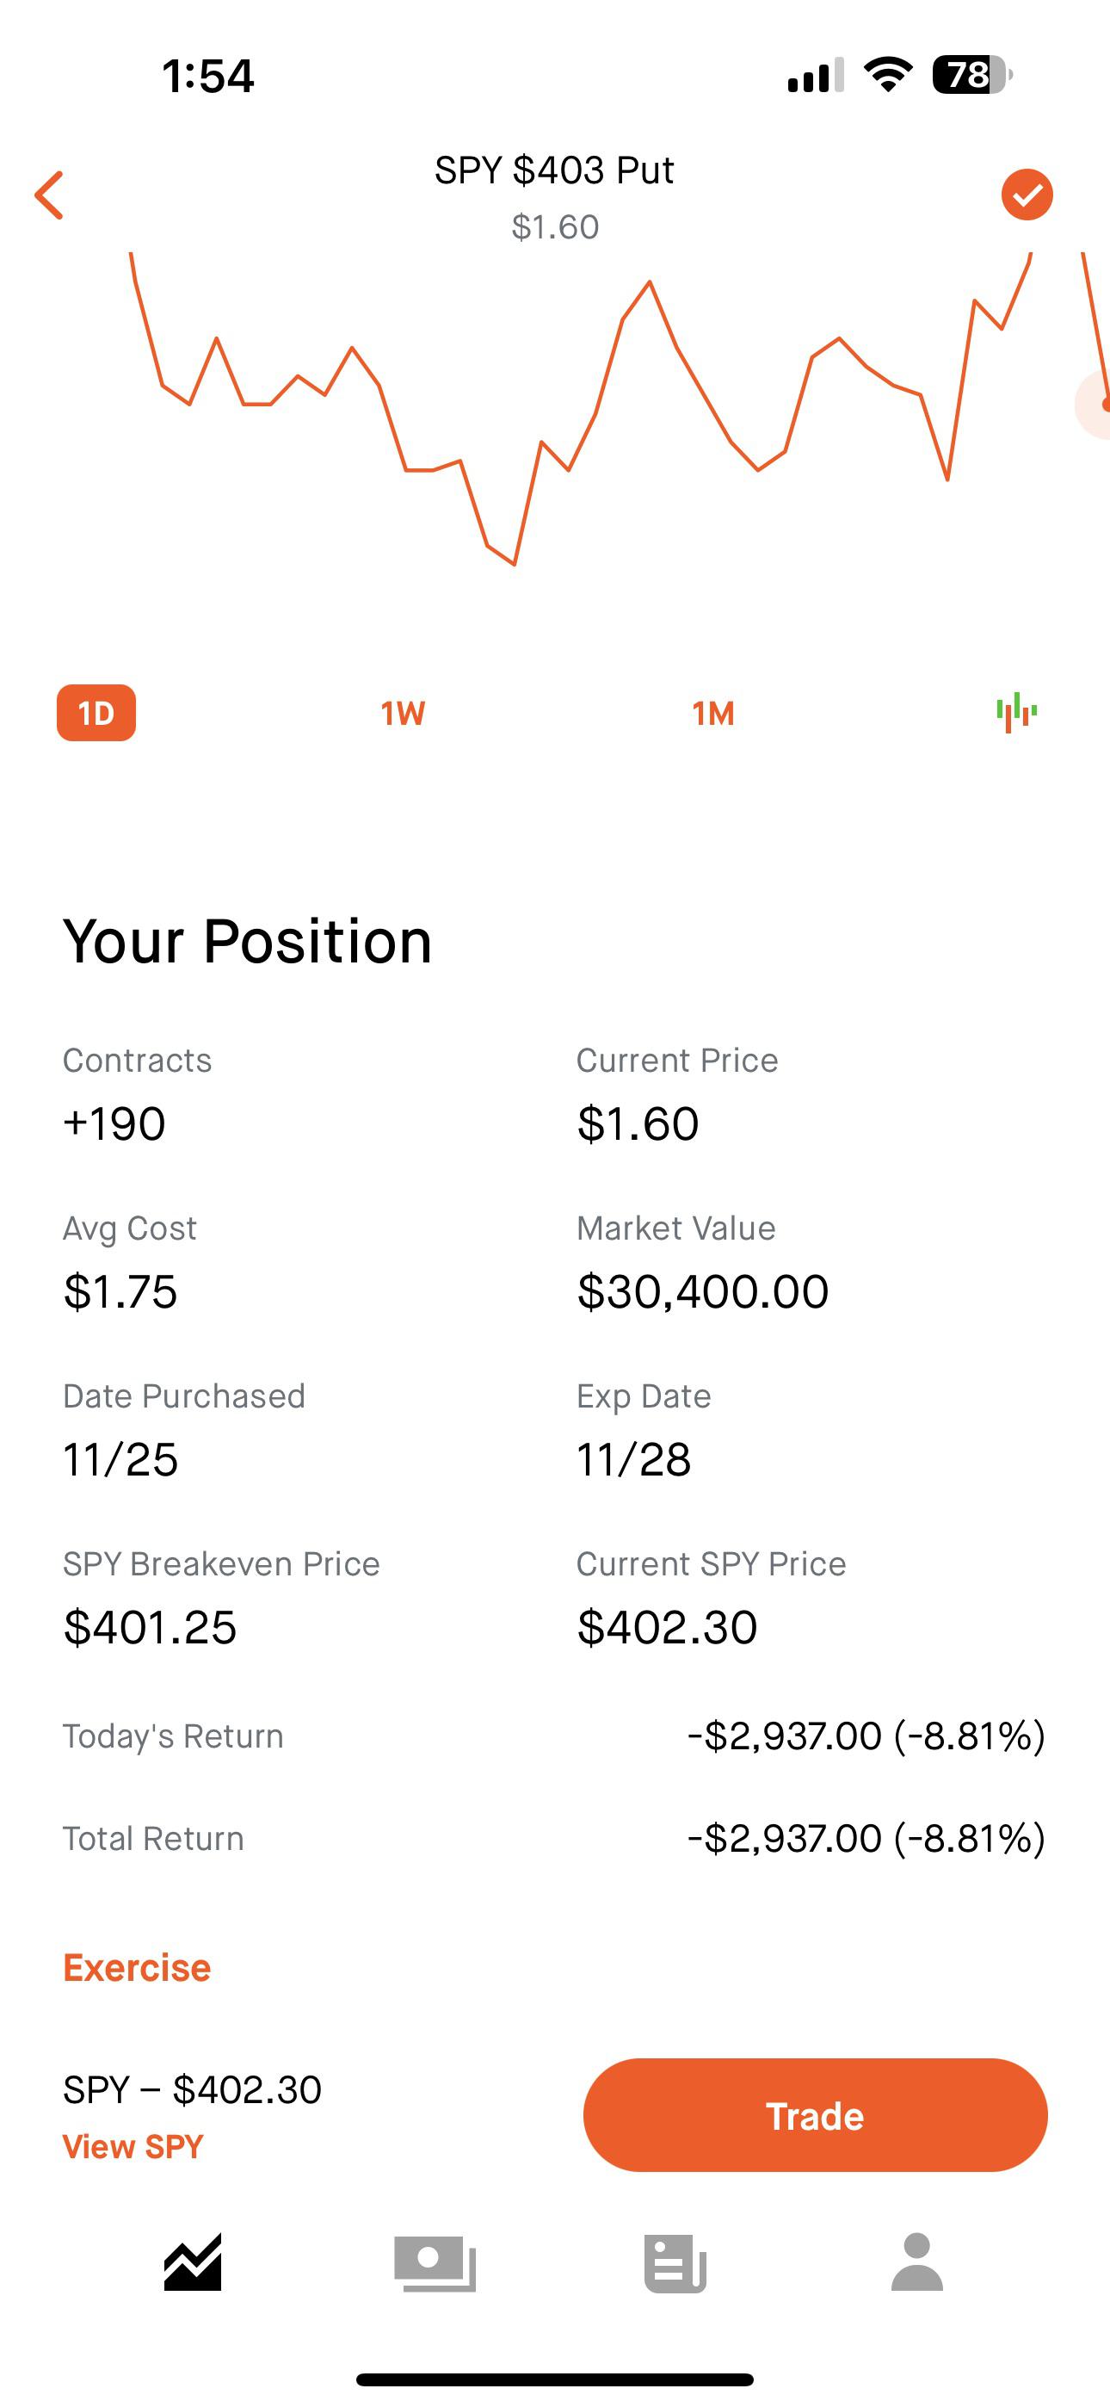The width and height of the screenshot is (1110, 2407).
Task: Tap the Today's Return value
Action: [x=866, y=1736]
